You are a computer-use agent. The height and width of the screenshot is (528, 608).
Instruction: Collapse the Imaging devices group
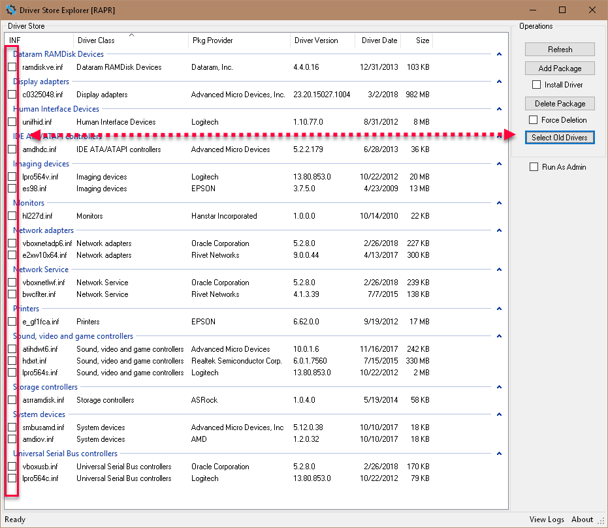pyautogui.click(x=499, y=164)
